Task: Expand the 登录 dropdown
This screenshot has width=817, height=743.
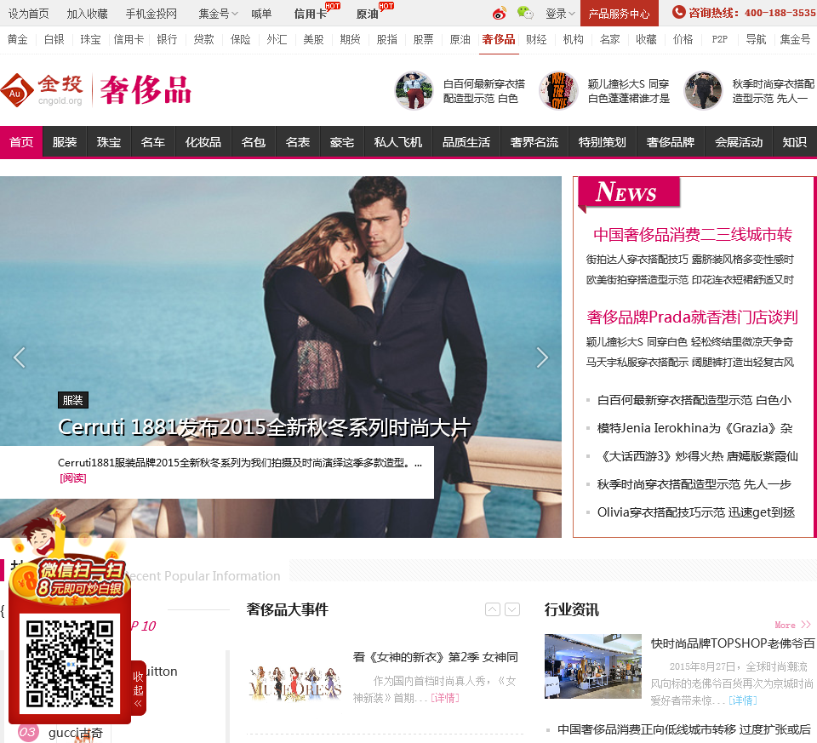Action: click(x=560, y=14)
